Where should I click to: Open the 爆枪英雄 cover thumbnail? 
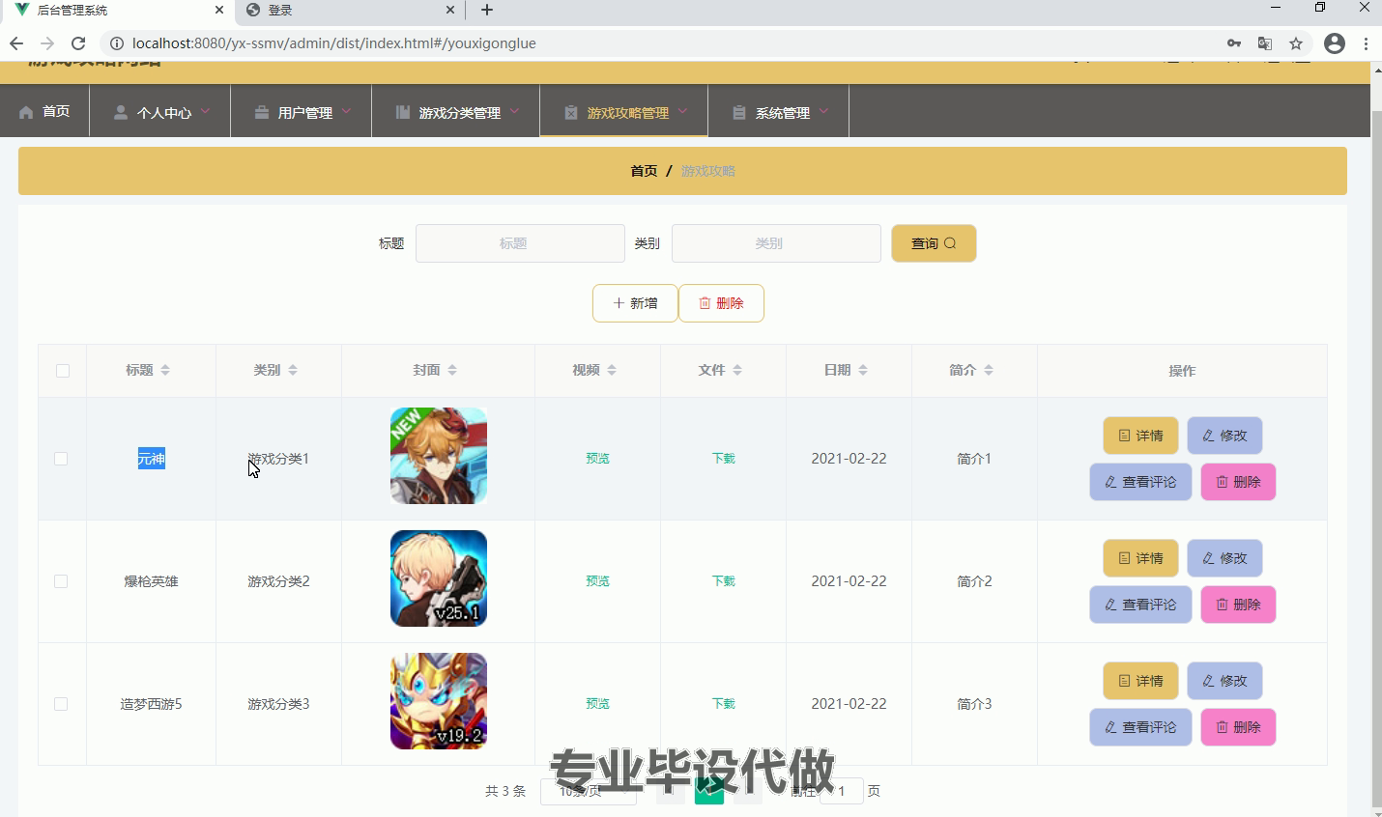click(x=439, y=578)
